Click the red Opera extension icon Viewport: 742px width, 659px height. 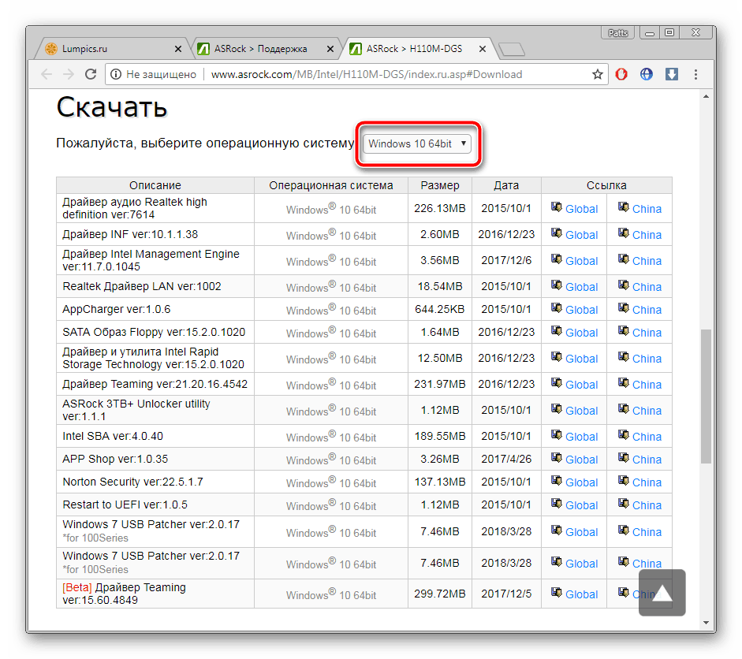point(621,74)
